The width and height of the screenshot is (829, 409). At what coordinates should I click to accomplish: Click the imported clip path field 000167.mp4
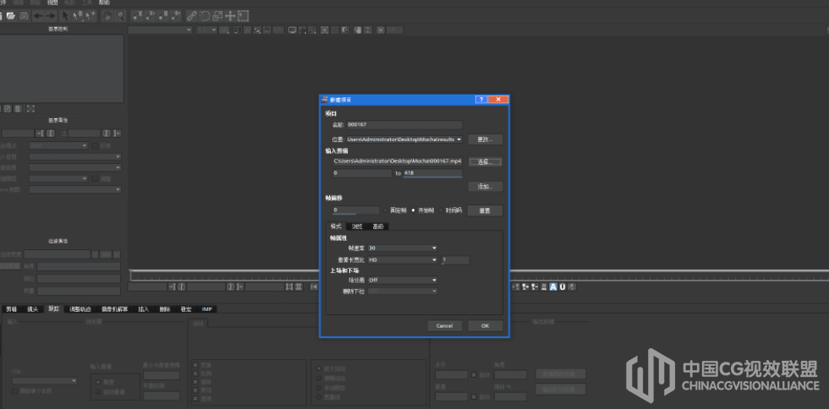point(397,161)
